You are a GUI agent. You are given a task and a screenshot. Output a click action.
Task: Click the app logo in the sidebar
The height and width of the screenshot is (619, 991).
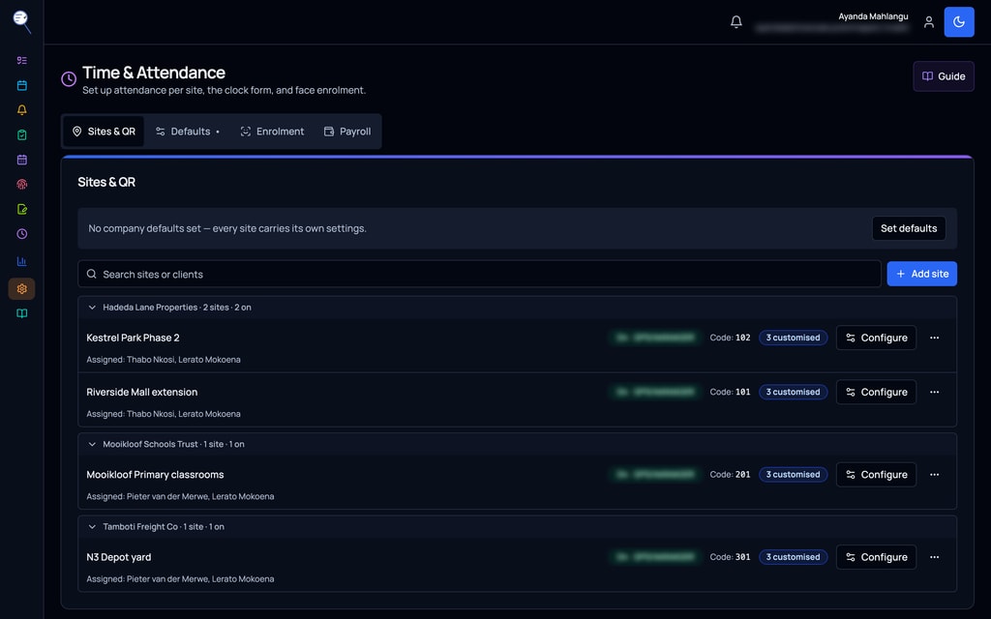[x=22, y=21]
